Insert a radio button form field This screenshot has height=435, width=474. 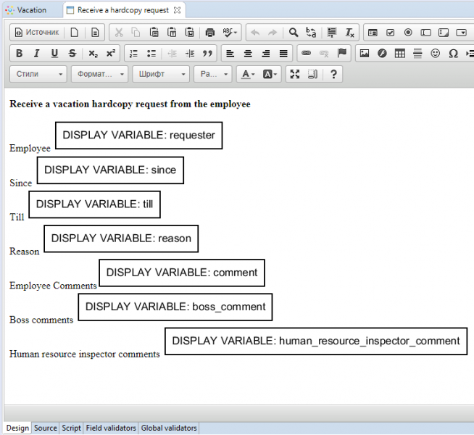[x=408, y=33]
